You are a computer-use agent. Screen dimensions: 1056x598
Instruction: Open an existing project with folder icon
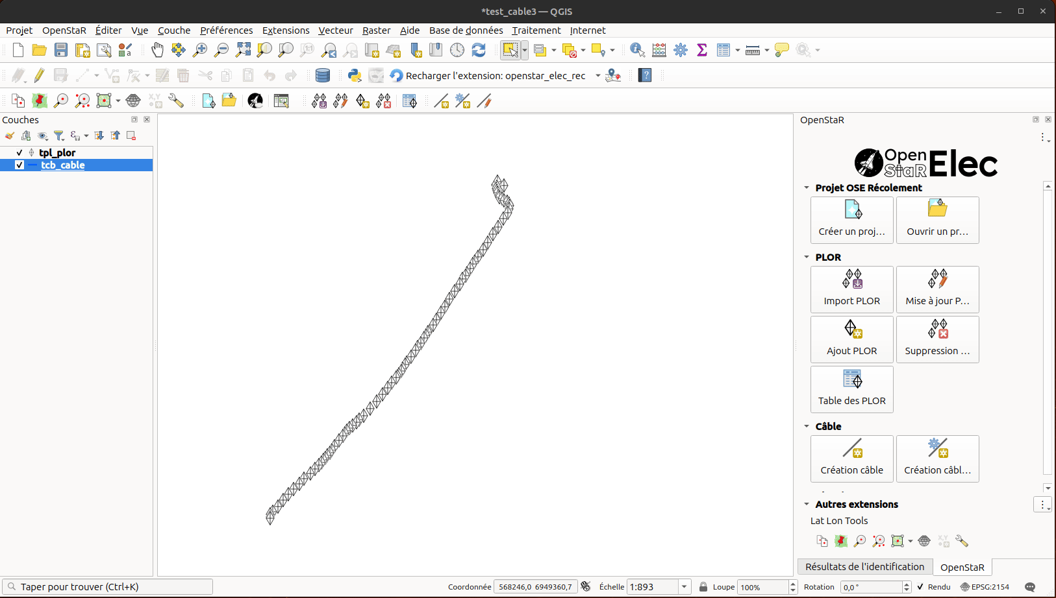click(x=39, y=50)
